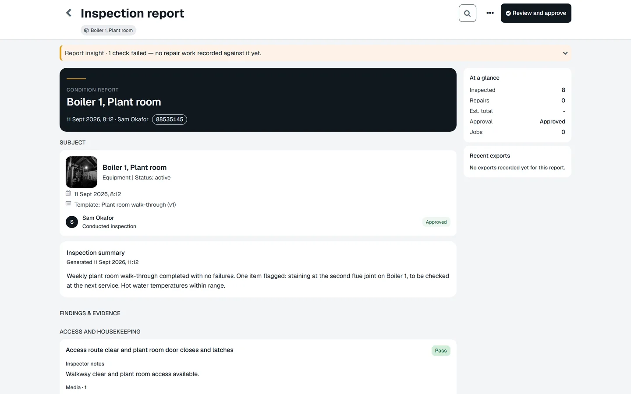Expand the Report insight banner chevron
This screenshot has height=394, width=631.
[565, 53]
